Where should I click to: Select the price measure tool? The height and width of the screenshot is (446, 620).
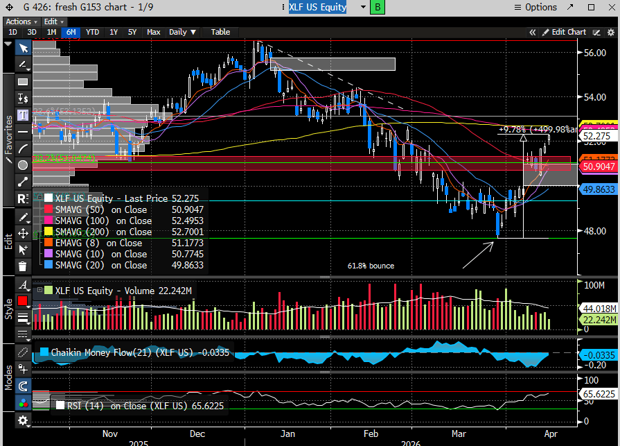pos(24,98)
